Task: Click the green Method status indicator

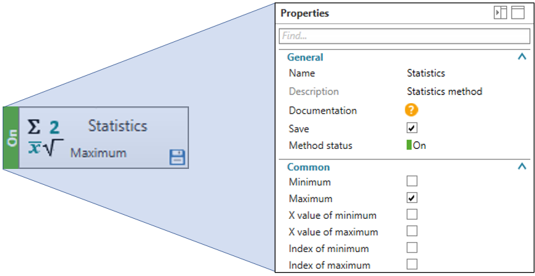Action: (x=409, y=145)
